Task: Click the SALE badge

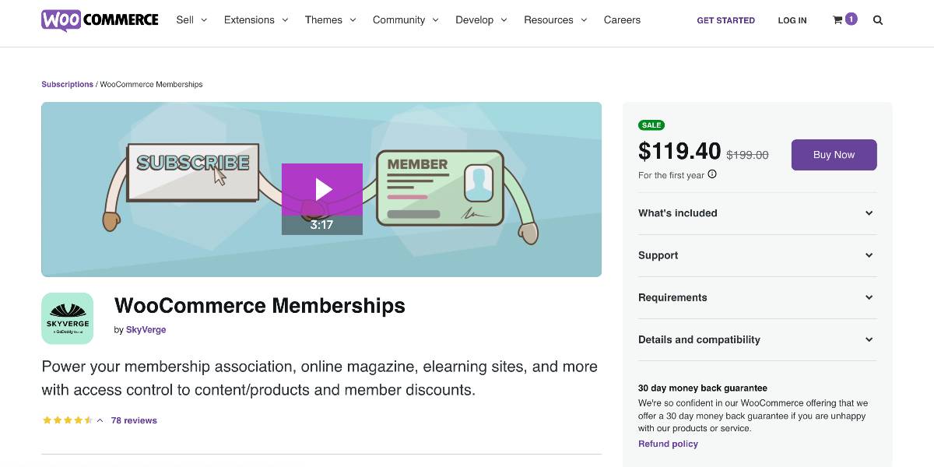Action: 651,125
